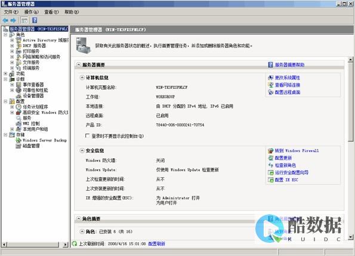355x256 pixels.
Task: Click the 转到 Windows Firewall icon
Action: click(x=270, y=150)
